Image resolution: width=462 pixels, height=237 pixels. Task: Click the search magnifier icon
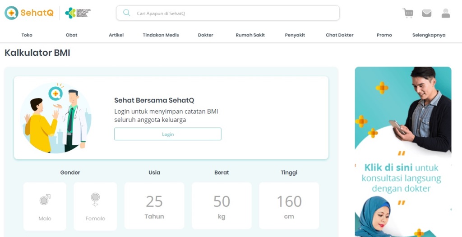tap(127, 13)
